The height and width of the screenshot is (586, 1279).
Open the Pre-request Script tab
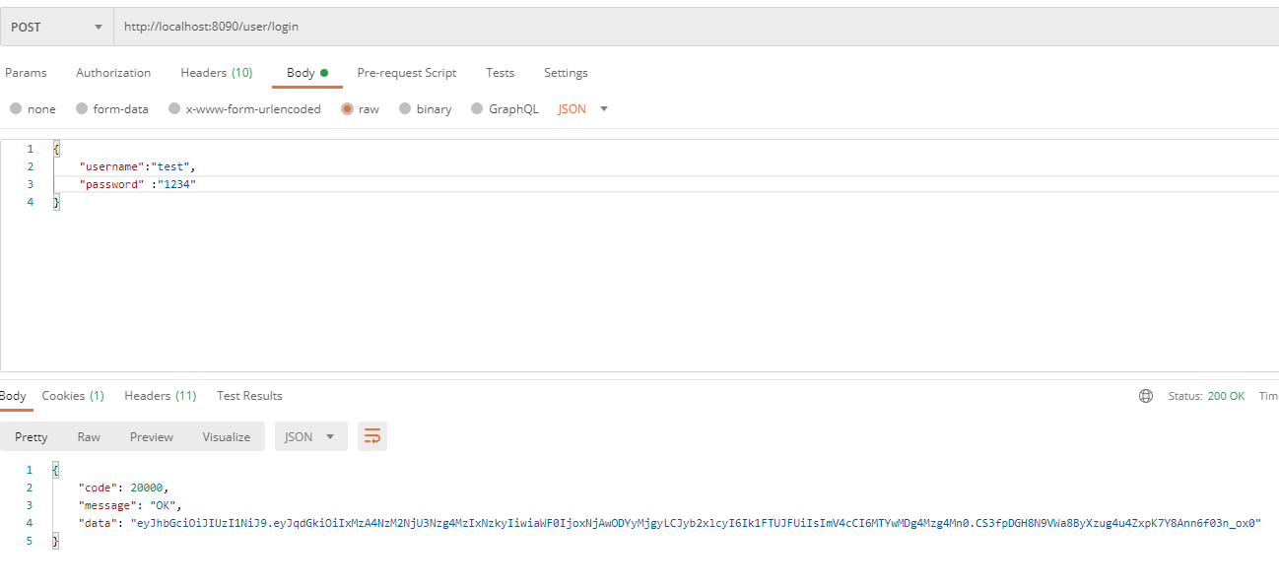coord(407,73)
